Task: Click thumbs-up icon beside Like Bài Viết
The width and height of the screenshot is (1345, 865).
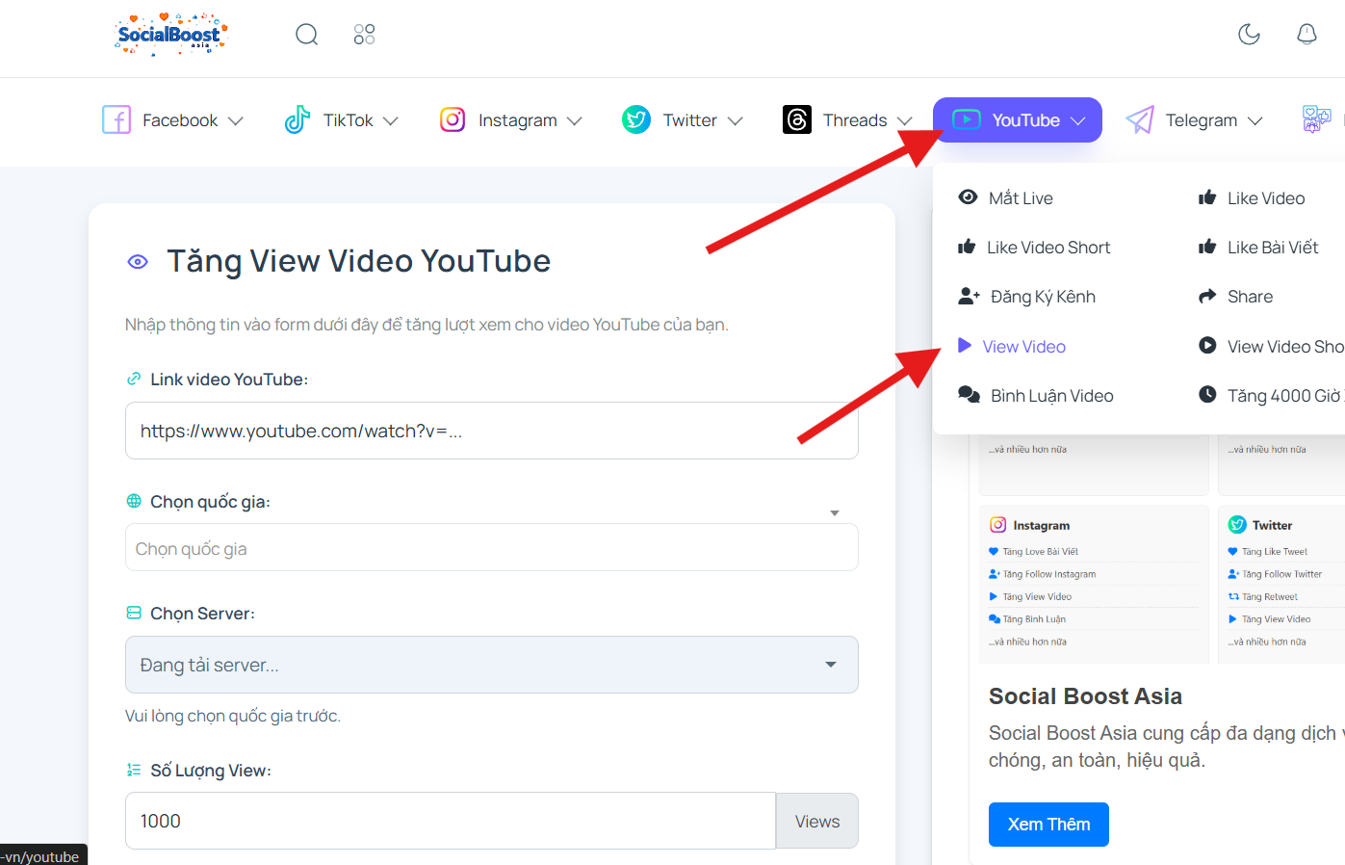Action: point(1207,247)
